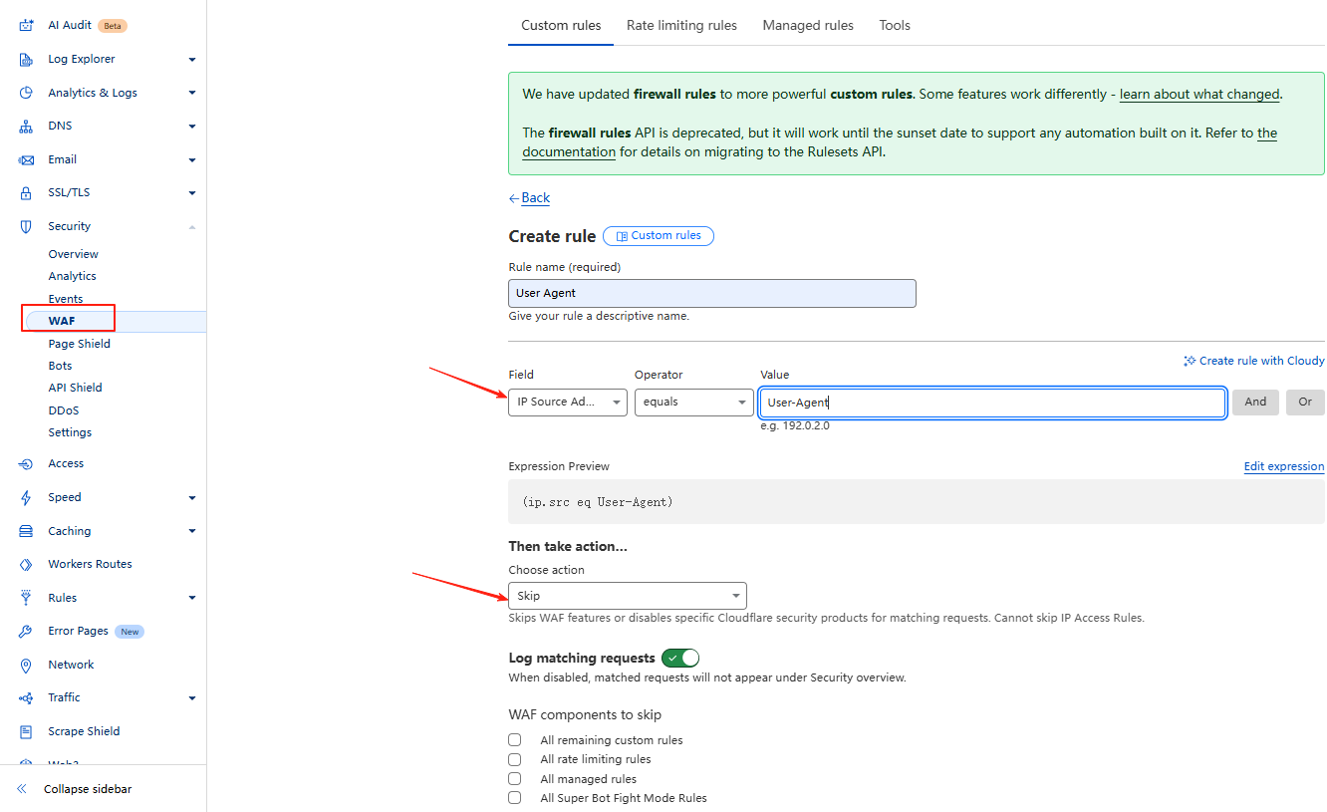Select the Log Explorer sidebar icon
Viewport: 1327px width, 812px height.
[x=25, y=59]
